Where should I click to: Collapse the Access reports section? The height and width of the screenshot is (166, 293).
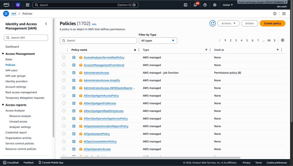pyautogui.click(x=3, y=105)
